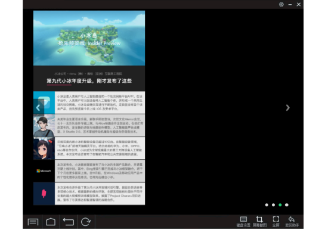Click the pink popsicle logo thumbnail

pyautogui.click(x=44, y=194)
